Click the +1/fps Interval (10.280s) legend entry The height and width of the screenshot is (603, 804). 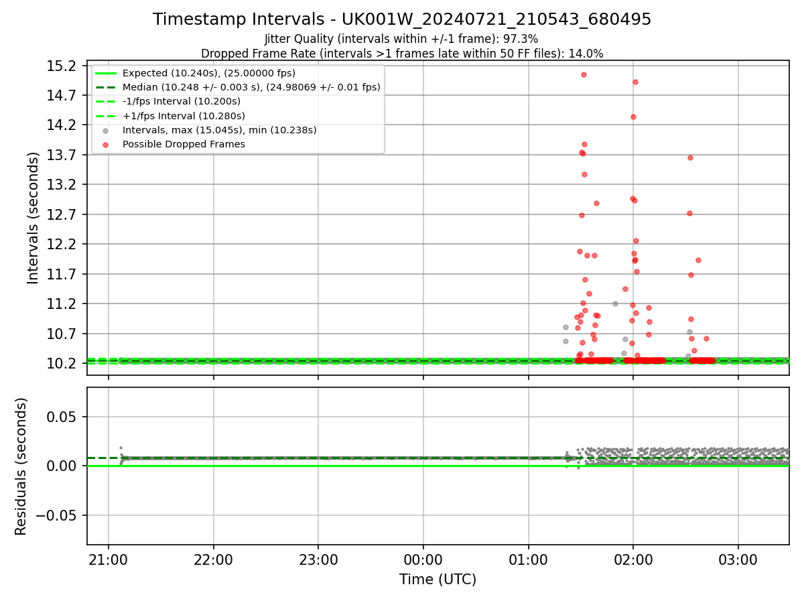(184, 116)
